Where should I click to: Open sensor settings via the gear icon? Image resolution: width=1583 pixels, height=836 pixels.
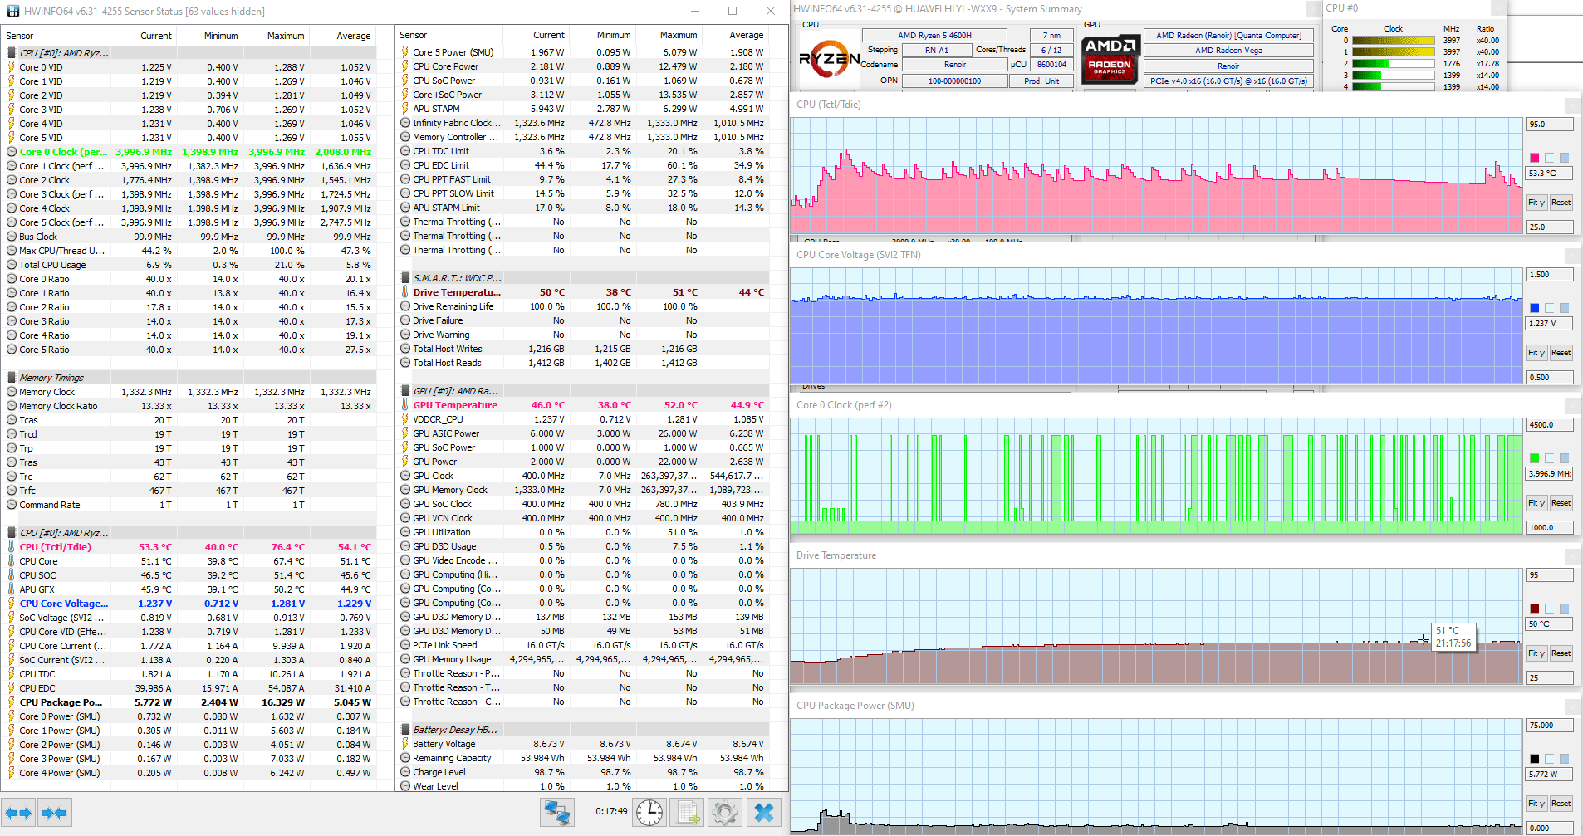(725, 813)
